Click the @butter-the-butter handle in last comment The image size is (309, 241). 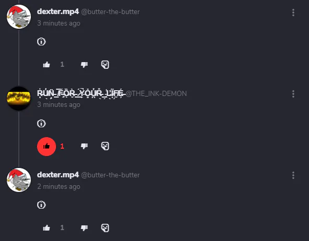[110, 175]
